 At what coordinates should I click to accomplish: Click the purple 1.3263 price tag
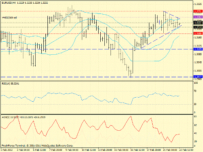point(198,17)
